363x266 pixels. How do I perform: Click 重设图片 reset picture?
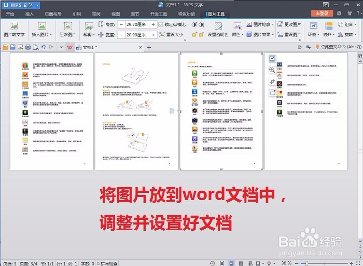[x=289, y=35]
